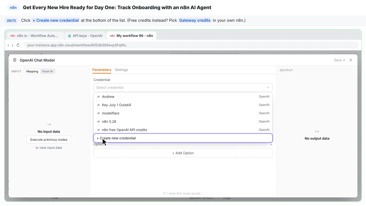Choose the modelflare credential
Screen dimensions: 366x206
pyautogui.click(x=183, y=113)
